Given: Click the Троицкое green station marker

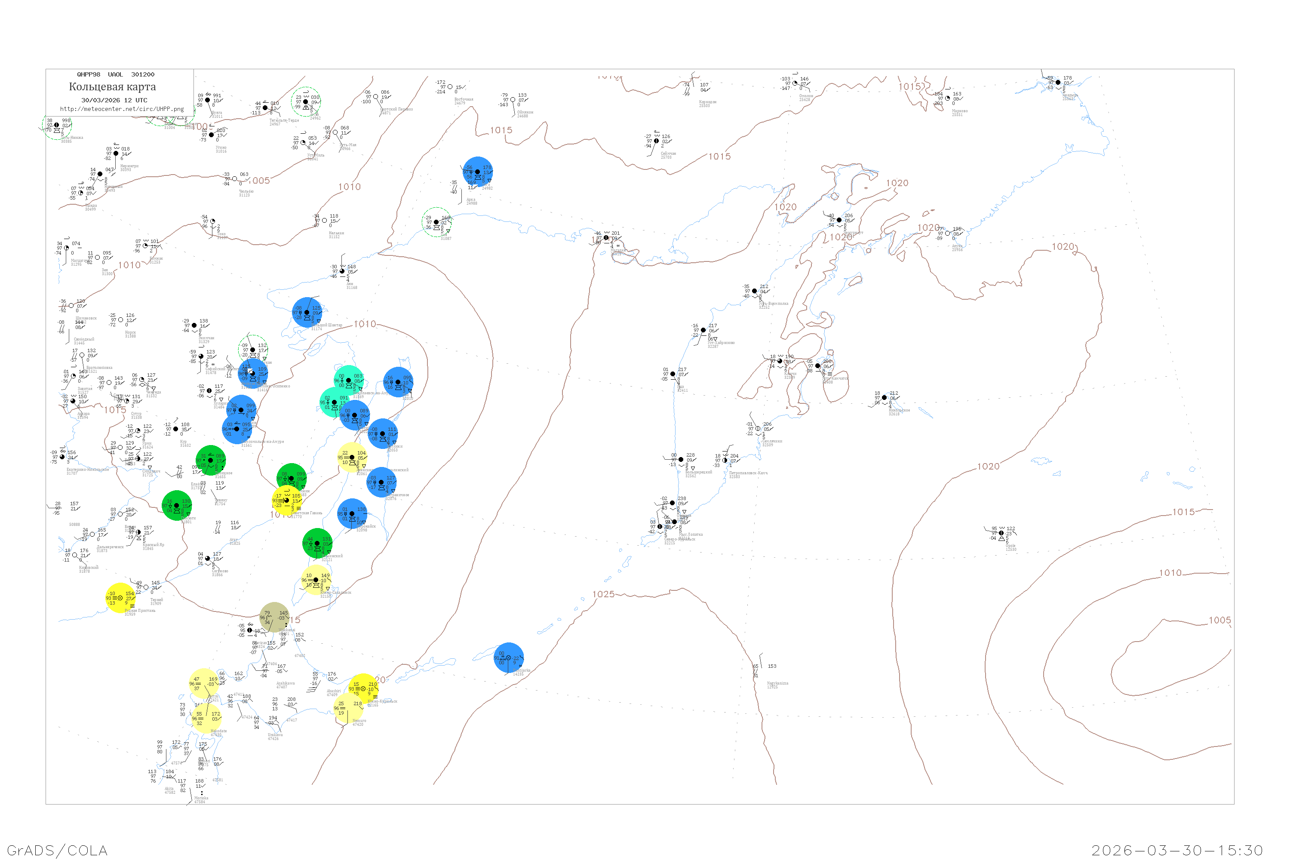Looking at the screenshot, I should (211, 461).
